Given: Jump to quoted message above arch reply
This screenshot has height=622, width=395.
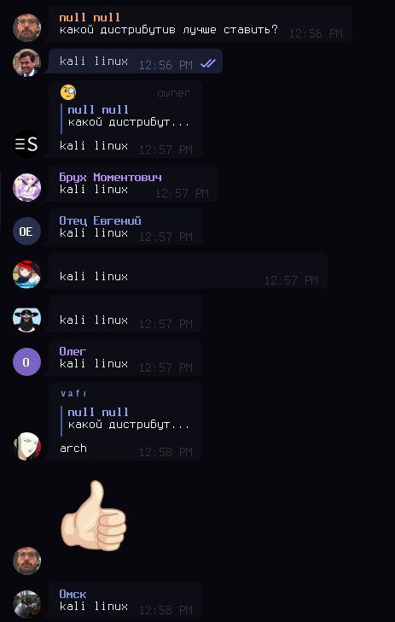Looking at the screenshot, I should pos(126,418).
